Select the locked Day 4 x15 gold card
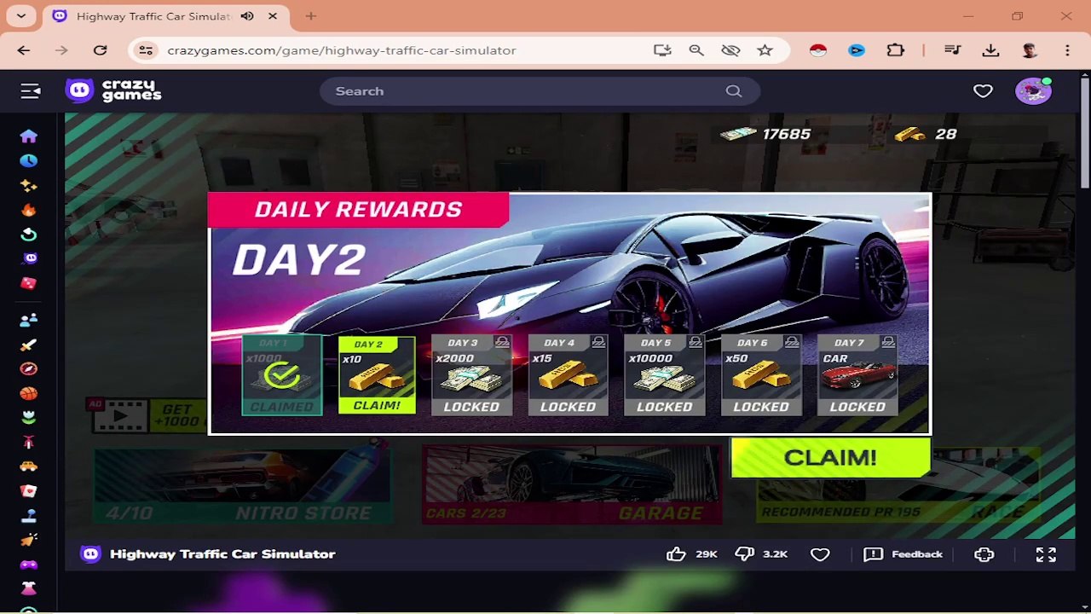1091x614 pixels. tap(568, 375)
